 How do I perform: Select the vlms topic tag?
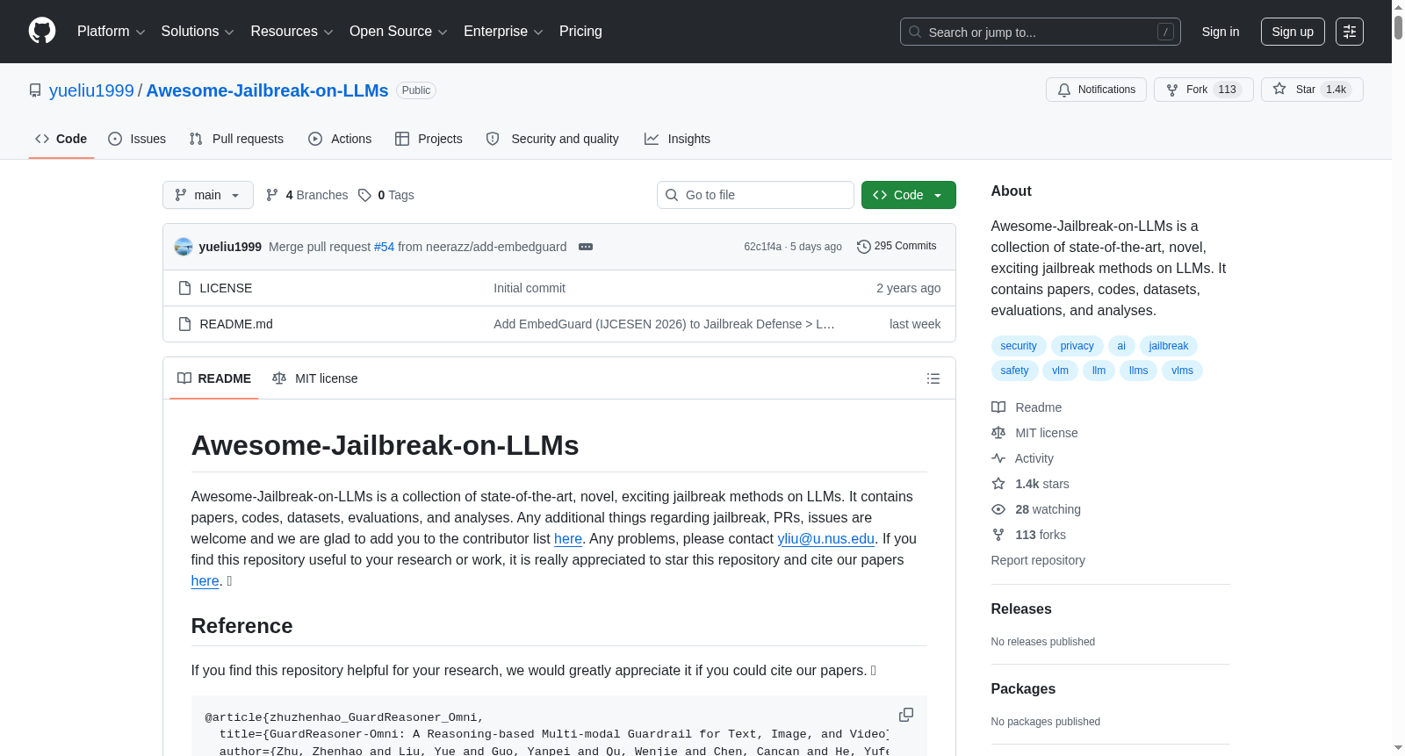point(1182,371)
